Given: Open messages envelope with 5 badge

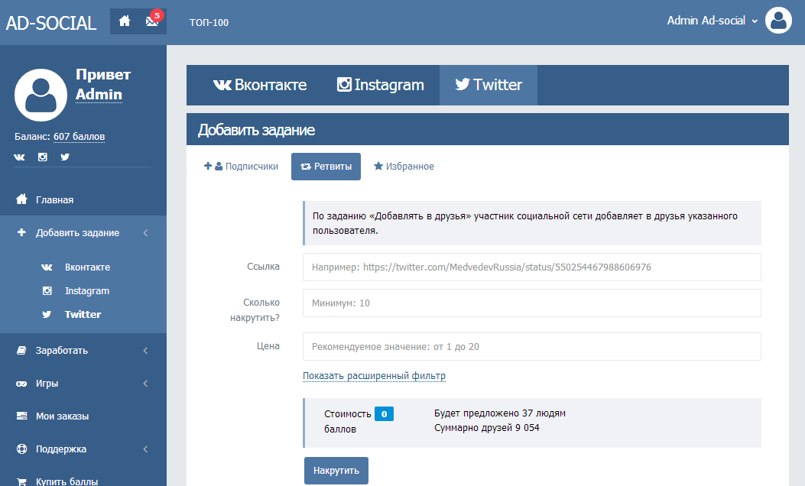Looking at the screenshot, I should [x=152, y=21].
